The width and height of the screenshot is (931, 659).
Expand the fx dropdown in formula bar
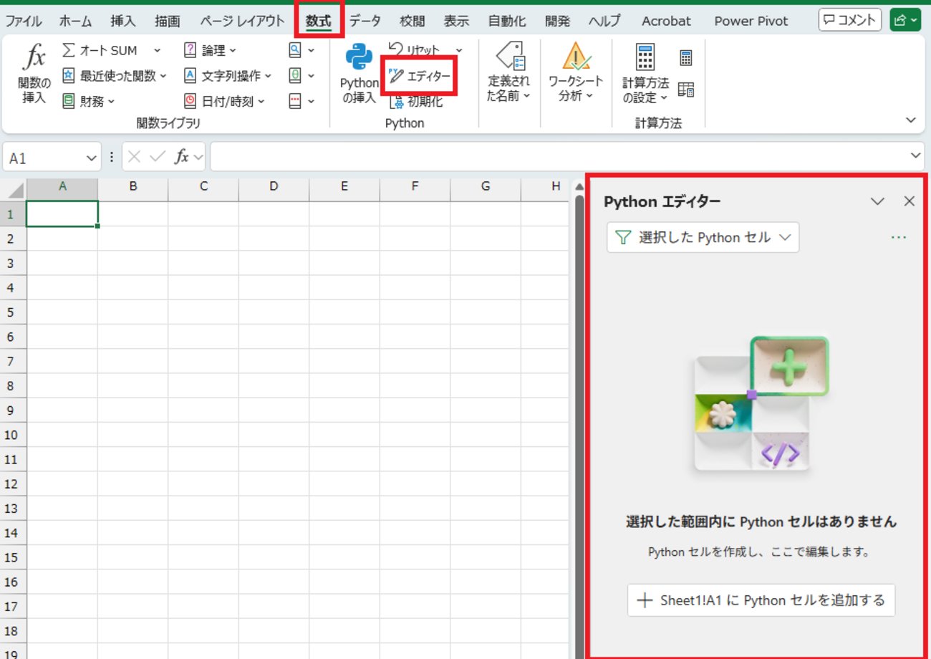coord(198,157)
